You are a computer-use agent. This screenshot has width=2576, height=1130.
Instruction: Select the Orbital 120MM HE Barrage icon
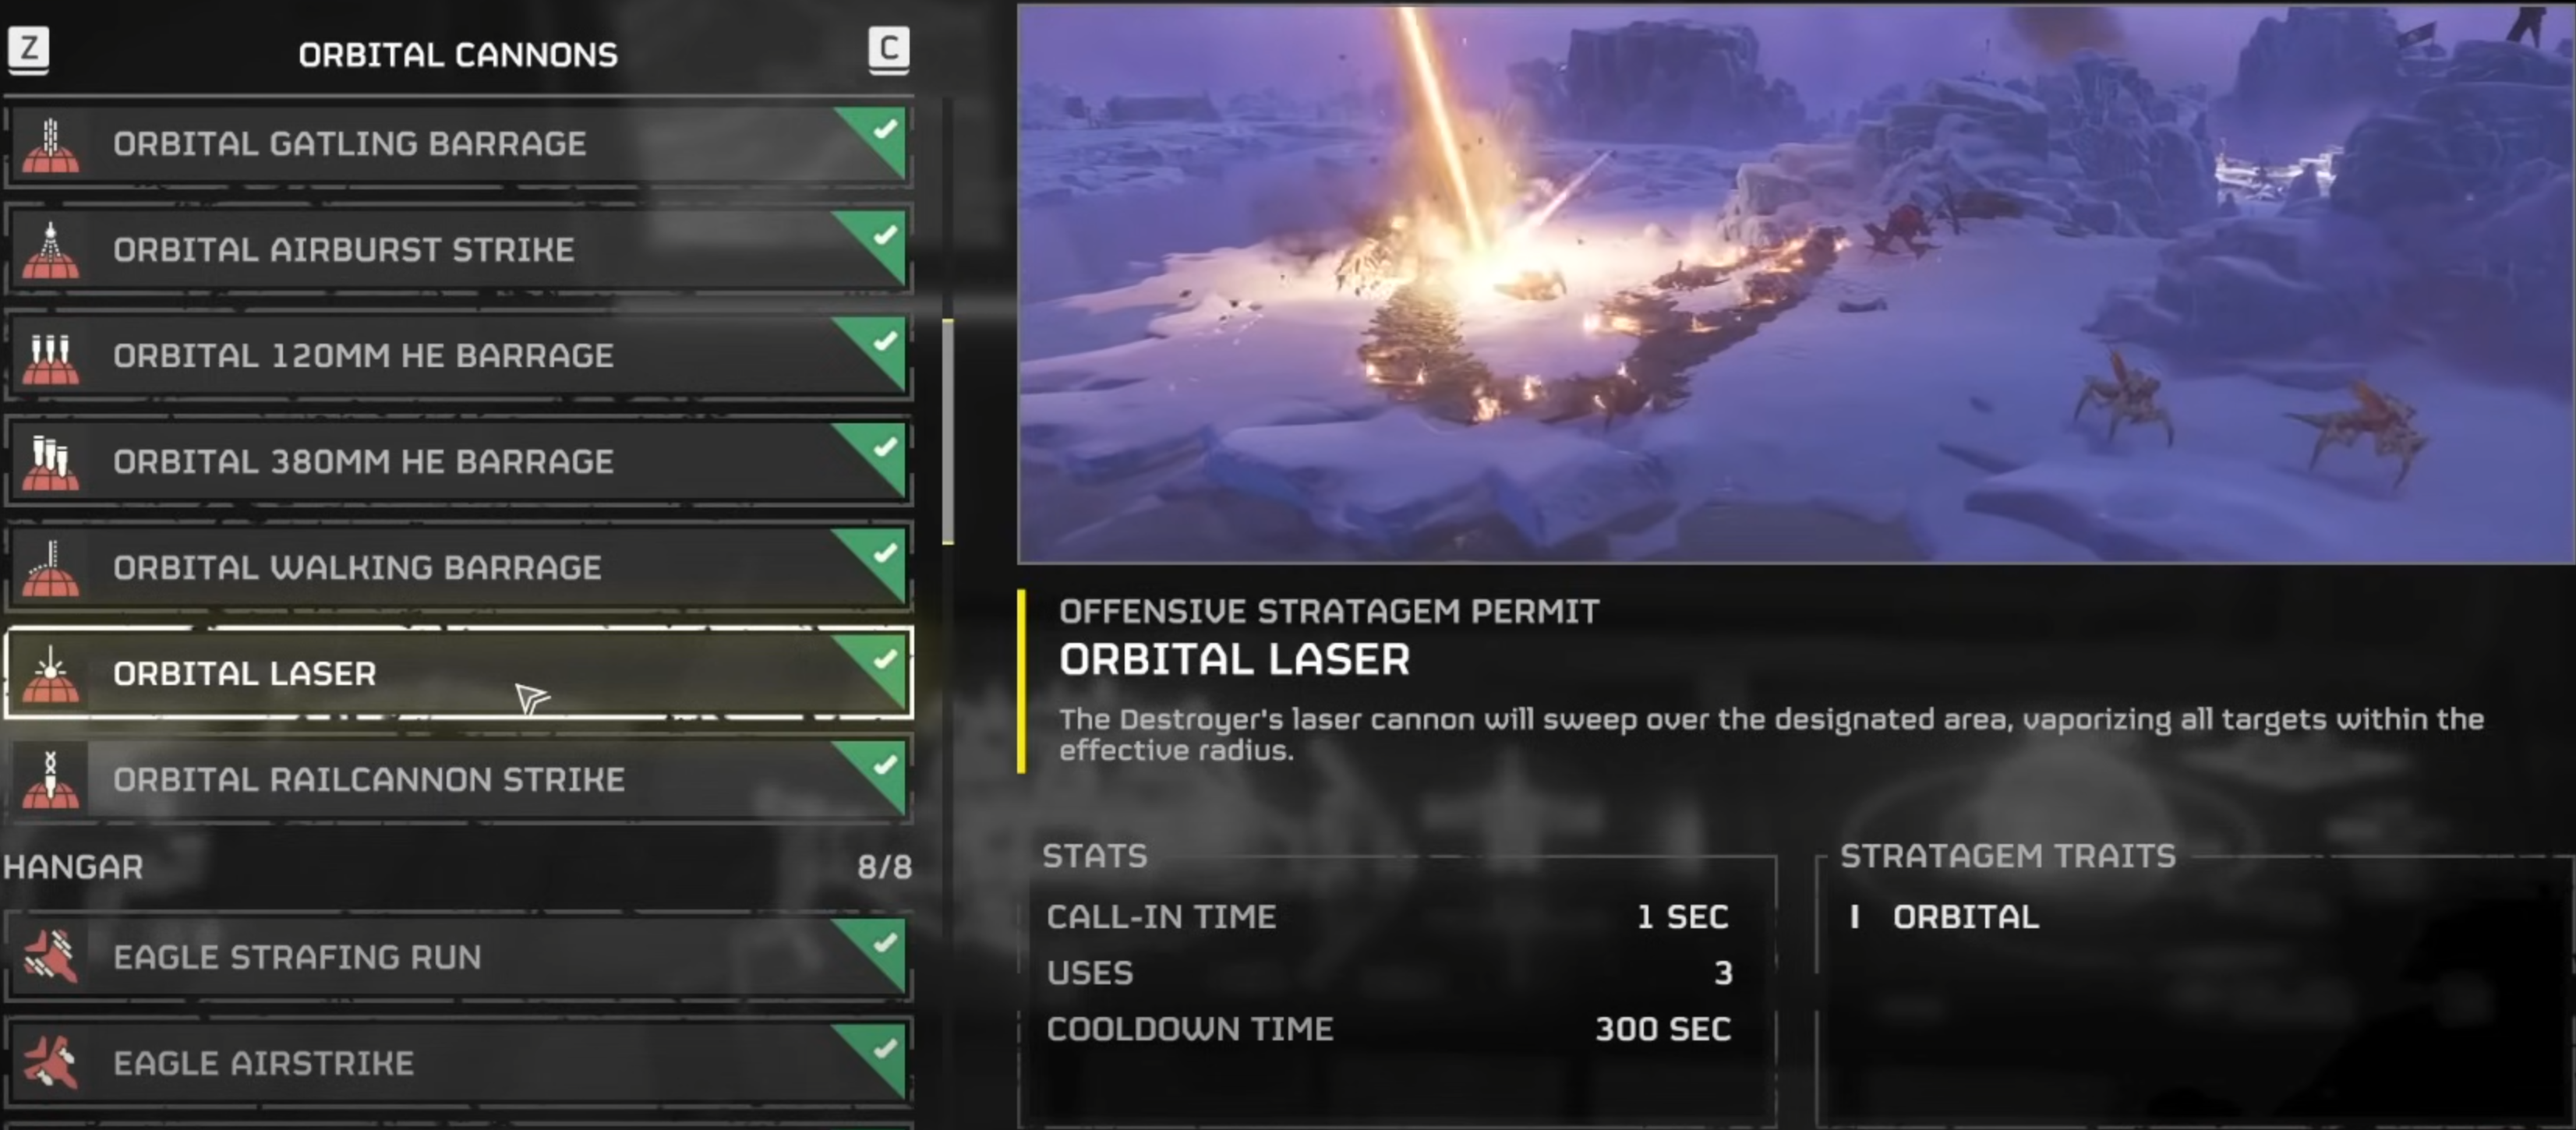pos(50,356)
